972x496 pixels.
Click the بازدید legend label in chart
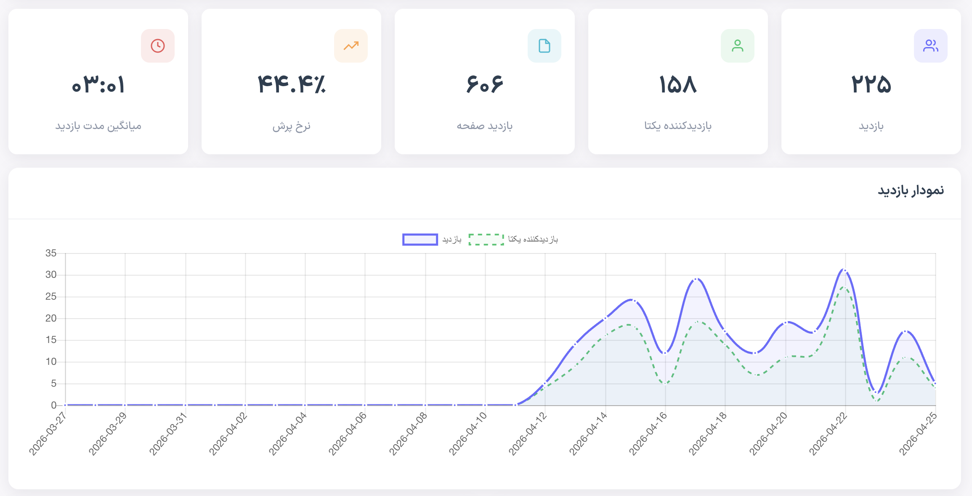(x=452, y=240)
